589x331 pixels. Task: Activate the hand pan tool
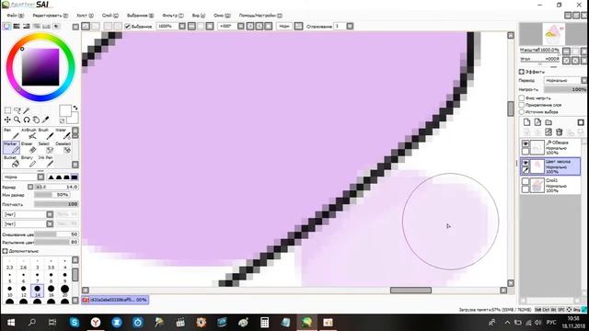pos(36,120)
